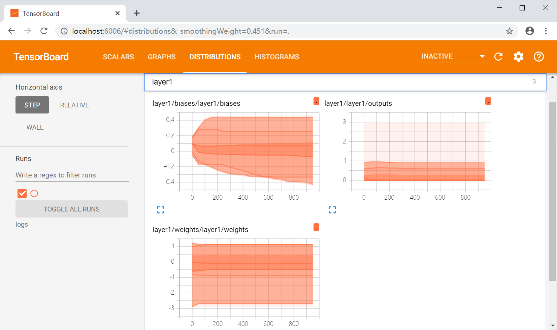Viewport: 557px width, 330px height.
Task: Bookmark this page with star icon
Action: pyautogui.click(x=510, y=31)
